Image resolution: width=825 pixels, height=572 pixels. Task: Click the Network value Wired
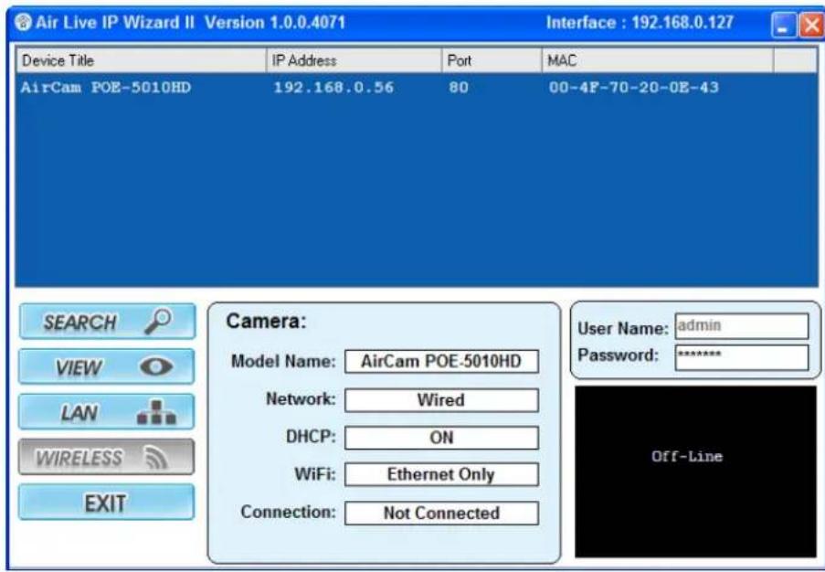tap(441, 400)
